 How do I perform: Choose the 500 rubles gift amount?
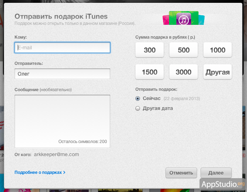click(x=184, y=50)
